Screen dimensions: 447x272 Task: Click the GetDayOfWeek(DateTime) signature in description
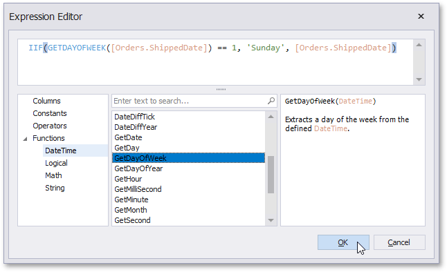click(330, 101)
